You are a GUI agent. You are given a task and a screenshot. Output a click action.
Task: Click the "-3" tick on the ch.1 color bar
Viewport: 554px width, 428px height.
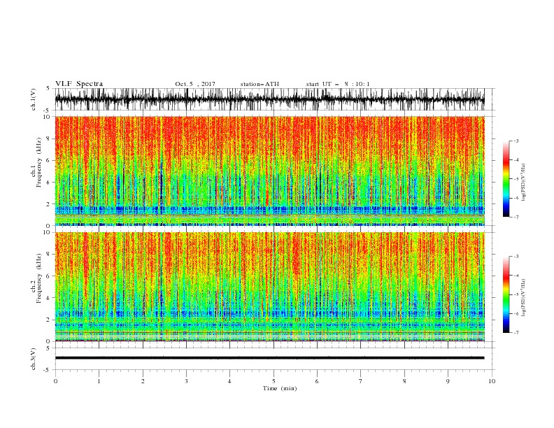516,141
